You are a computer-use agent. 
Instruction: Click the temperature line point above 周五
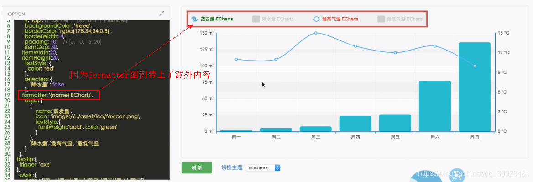[395, 52]
